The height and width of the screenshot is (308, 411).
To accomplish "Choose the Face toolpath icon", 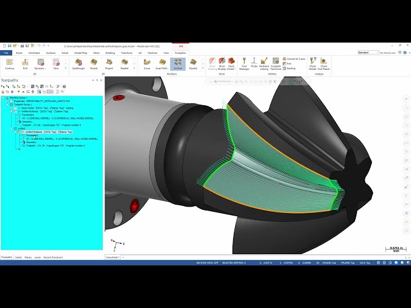I will tap(56, 64).
